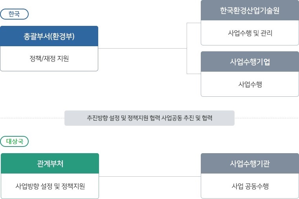Screen dimensions: 299x199
Task: Select the 사업수행기업 gray header
Action: [x=250, y=62]
